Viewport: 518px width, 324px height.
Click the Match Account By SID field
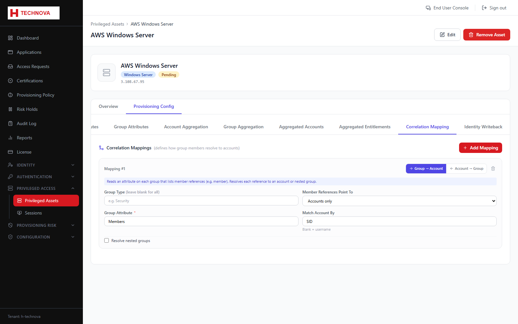pyautogui.click(x=400, y=221)
